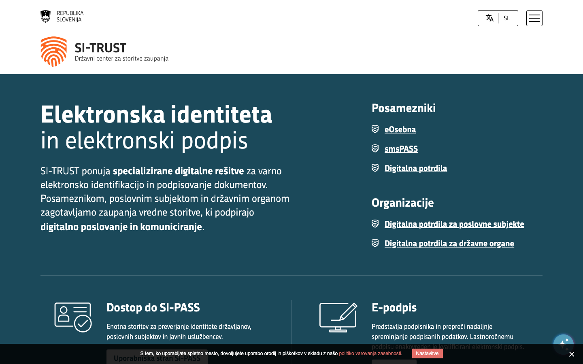
Task: Click the Dostop do SI-PASS heading
Action: [153, 307]
